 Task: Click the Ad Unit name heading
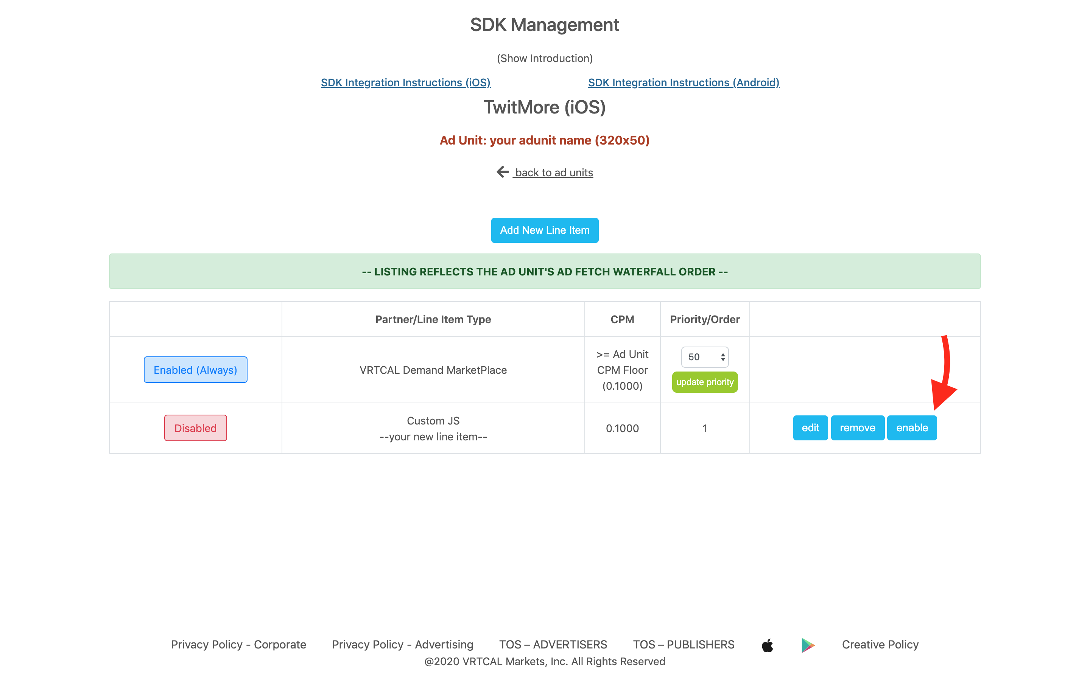click(545, 140)
